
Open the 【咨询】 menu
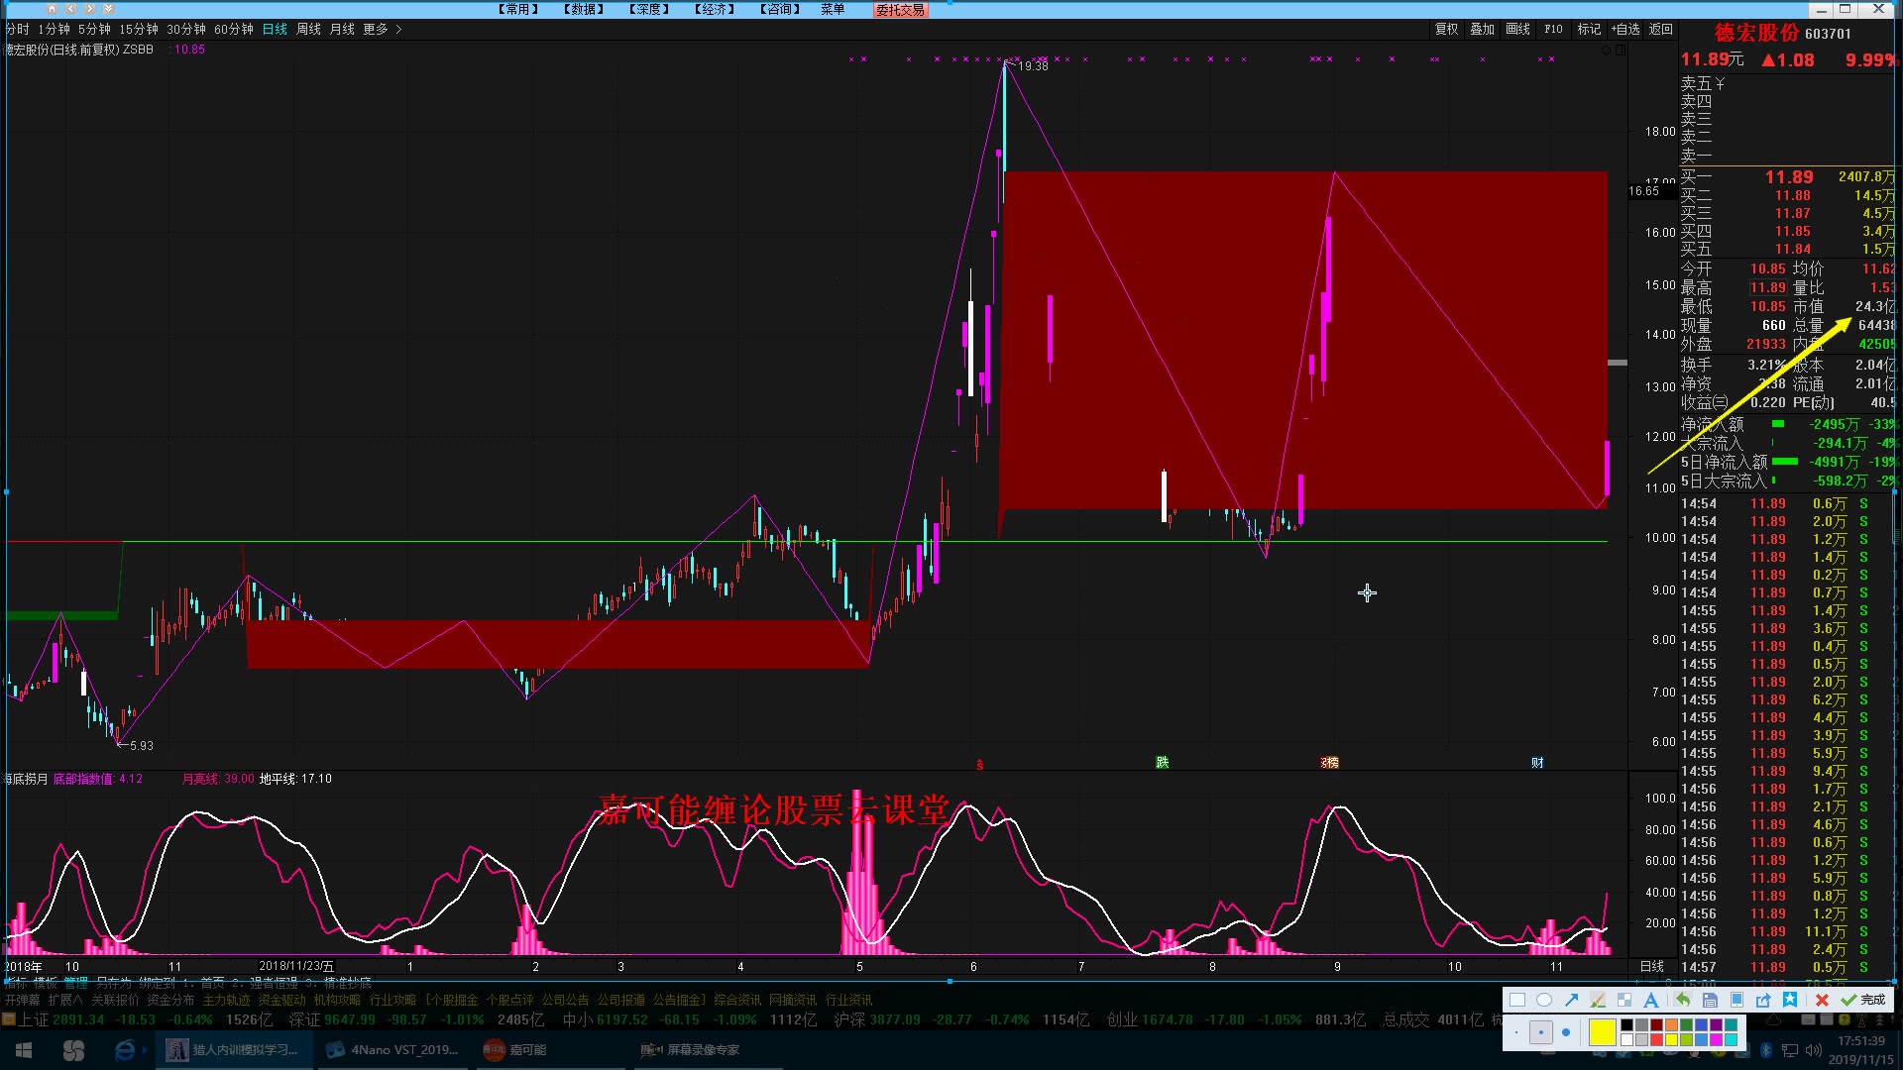coord(780,9)
